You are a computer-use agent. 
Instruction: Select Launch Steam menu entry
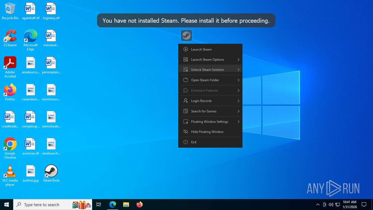coord(210,49)
